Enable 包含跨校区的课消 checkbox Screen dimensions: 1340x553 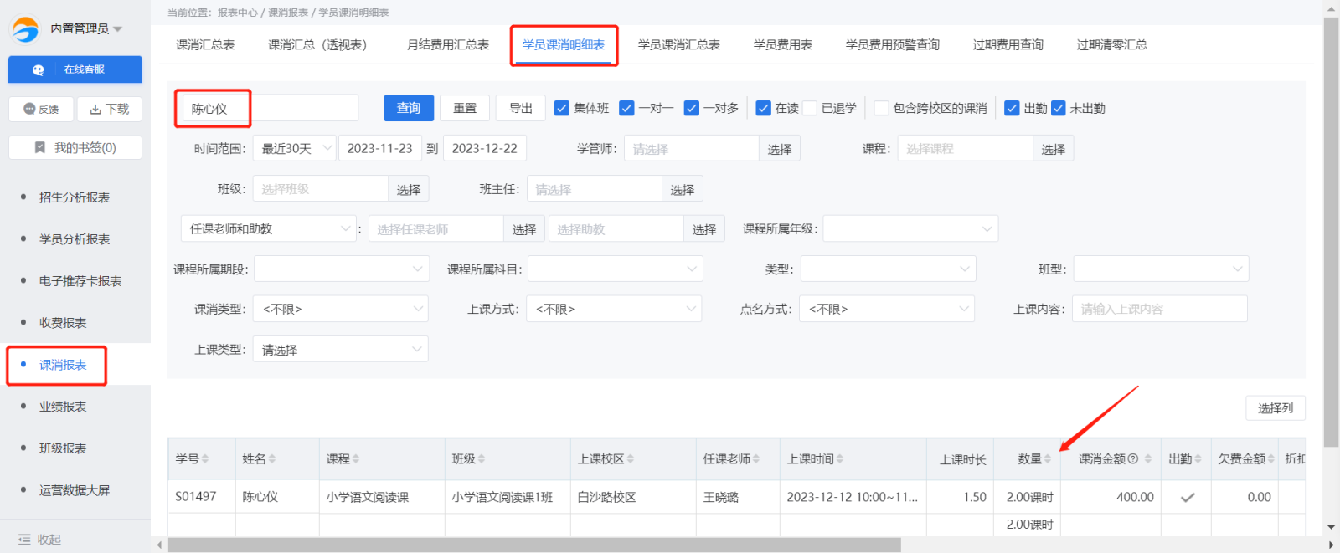coord(881,108)
